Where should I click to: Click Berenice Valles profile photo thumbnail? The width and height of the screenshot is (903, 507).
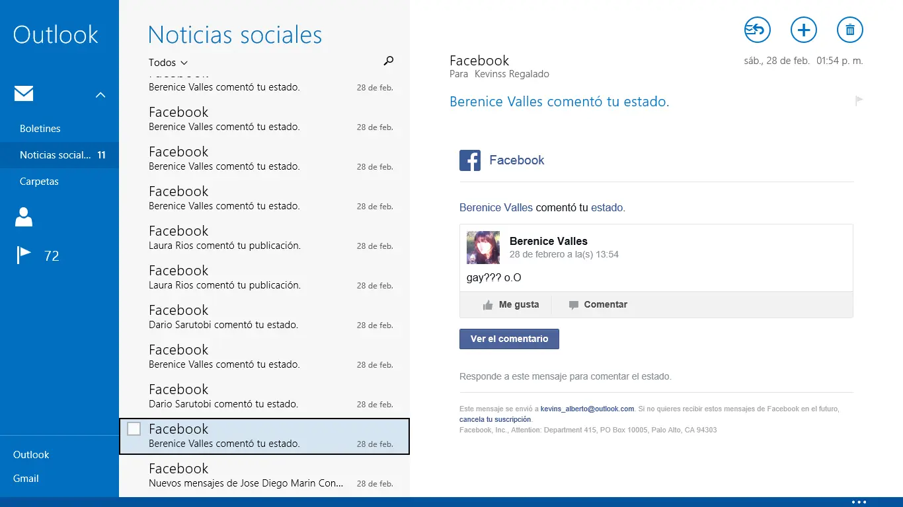pyautogui.click(x=483, y=248)
